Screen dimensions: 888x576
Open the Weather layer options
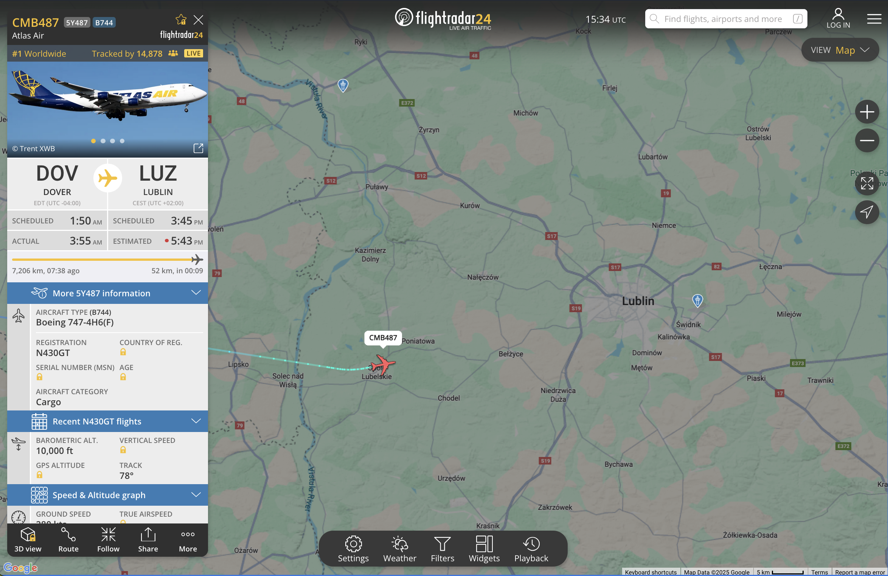pyautogui.click(x=399, y=549)
